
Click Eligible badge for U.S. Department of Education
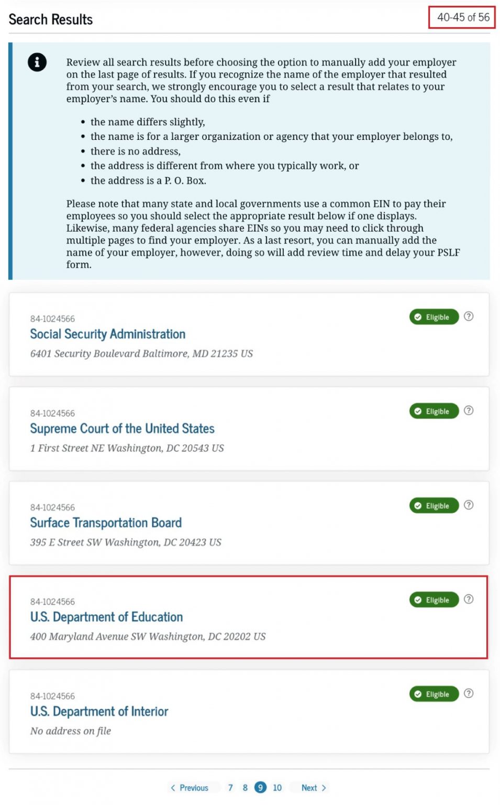tap(434, 600)
